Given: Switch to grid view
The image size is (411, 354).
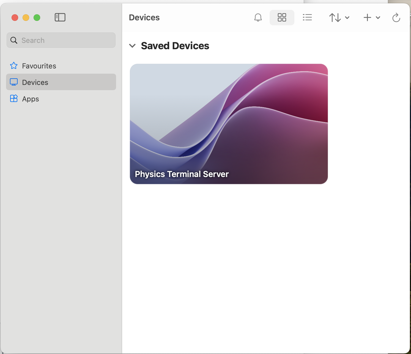Looking at the screenshot, I should click(x=282, y=18).
